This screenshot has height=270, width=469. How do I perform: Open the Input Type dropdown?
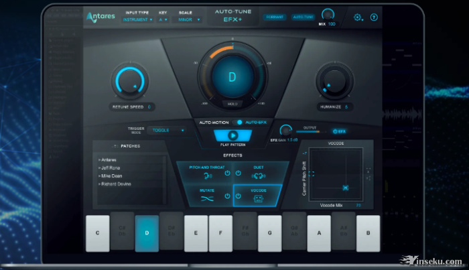138,20
